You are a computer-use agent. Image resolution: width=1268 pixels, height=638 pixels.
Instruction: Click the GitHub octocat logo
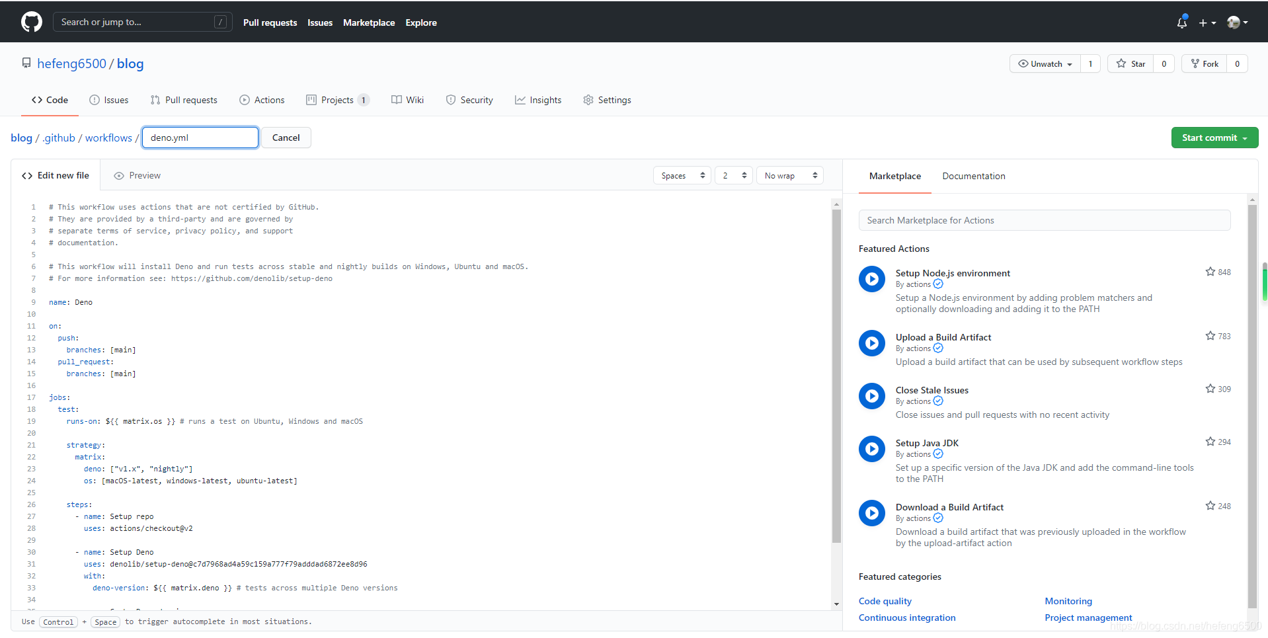pyautogui.click(x=32, y=22)
